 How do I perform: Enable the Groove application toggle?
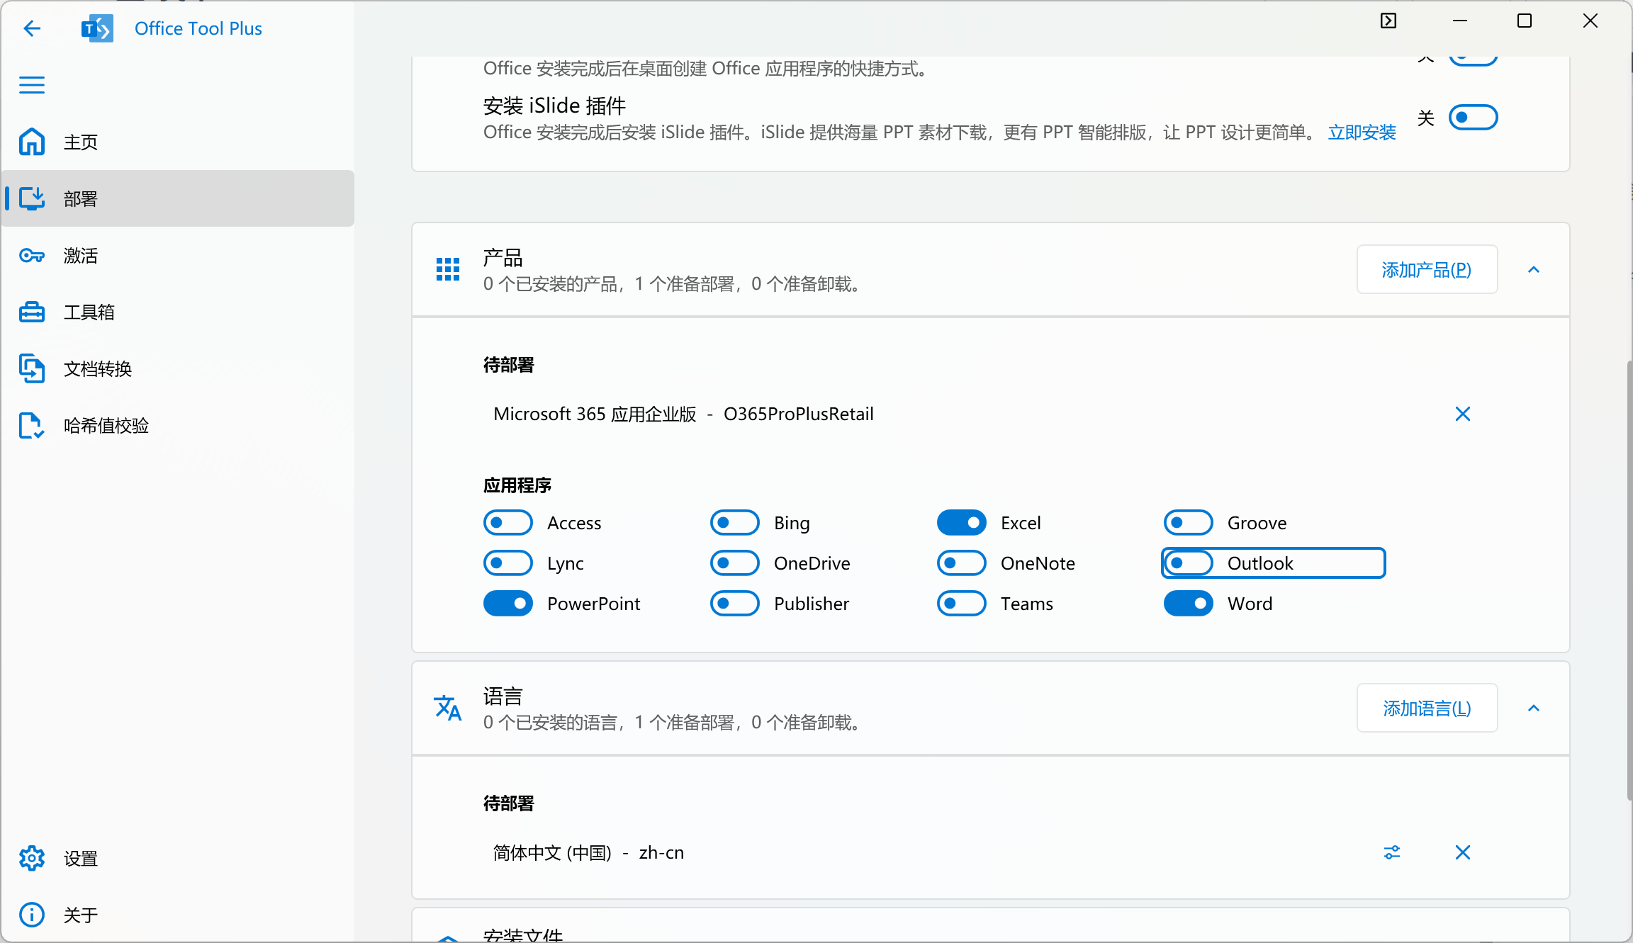click(x=1189, y=523)
